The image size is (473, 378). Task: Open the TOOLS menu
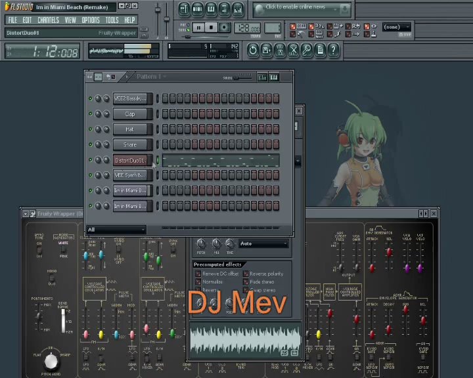[x=112, y=20]
